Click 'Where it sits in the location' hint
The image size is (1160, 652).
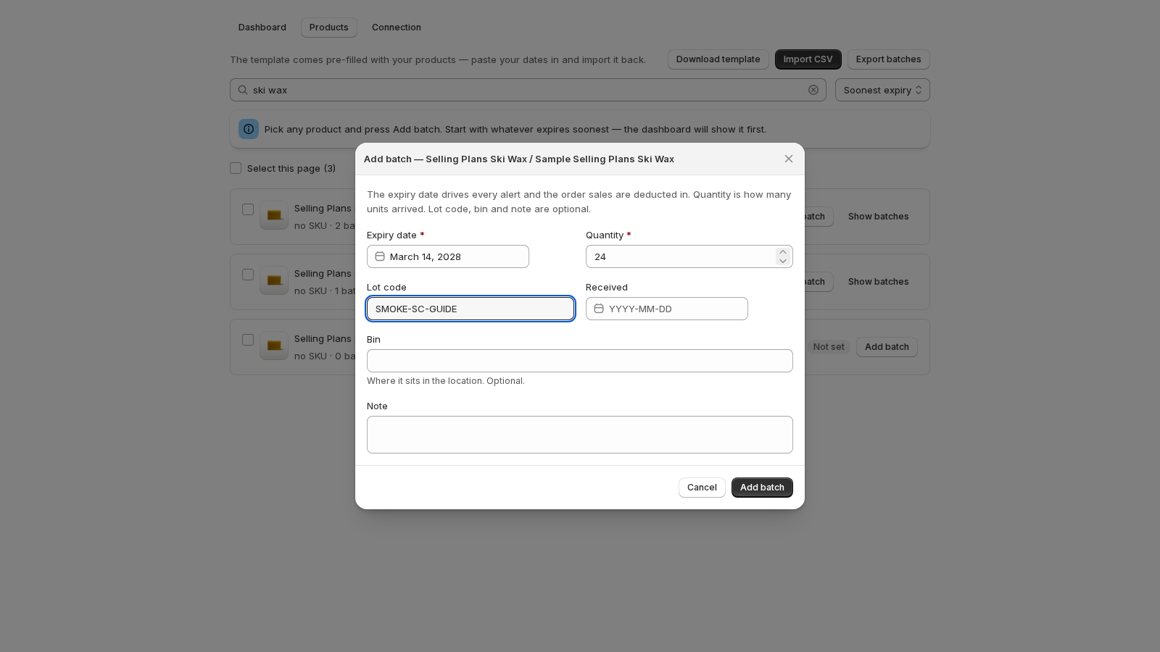(446, 381)
